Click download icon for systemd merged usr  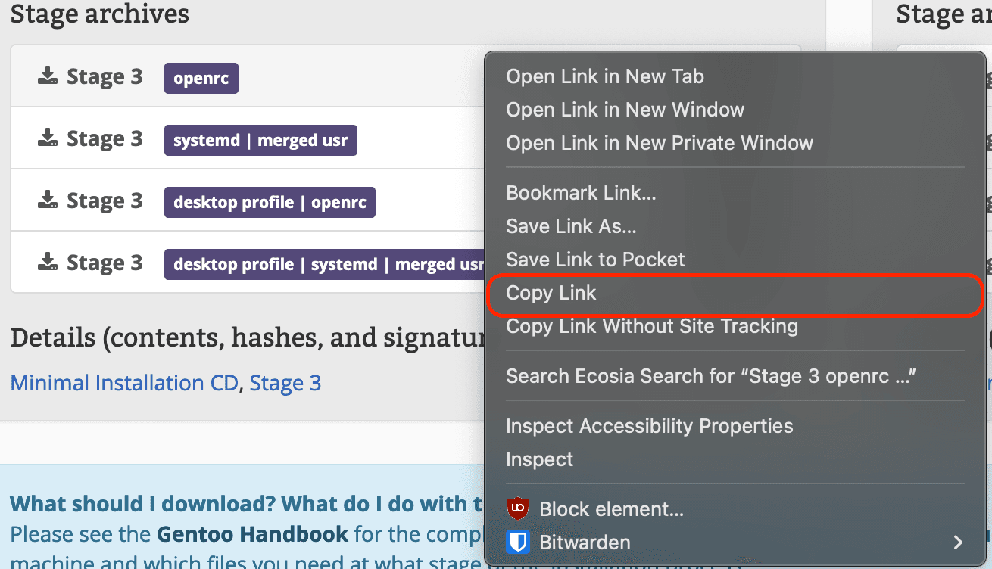48,138
